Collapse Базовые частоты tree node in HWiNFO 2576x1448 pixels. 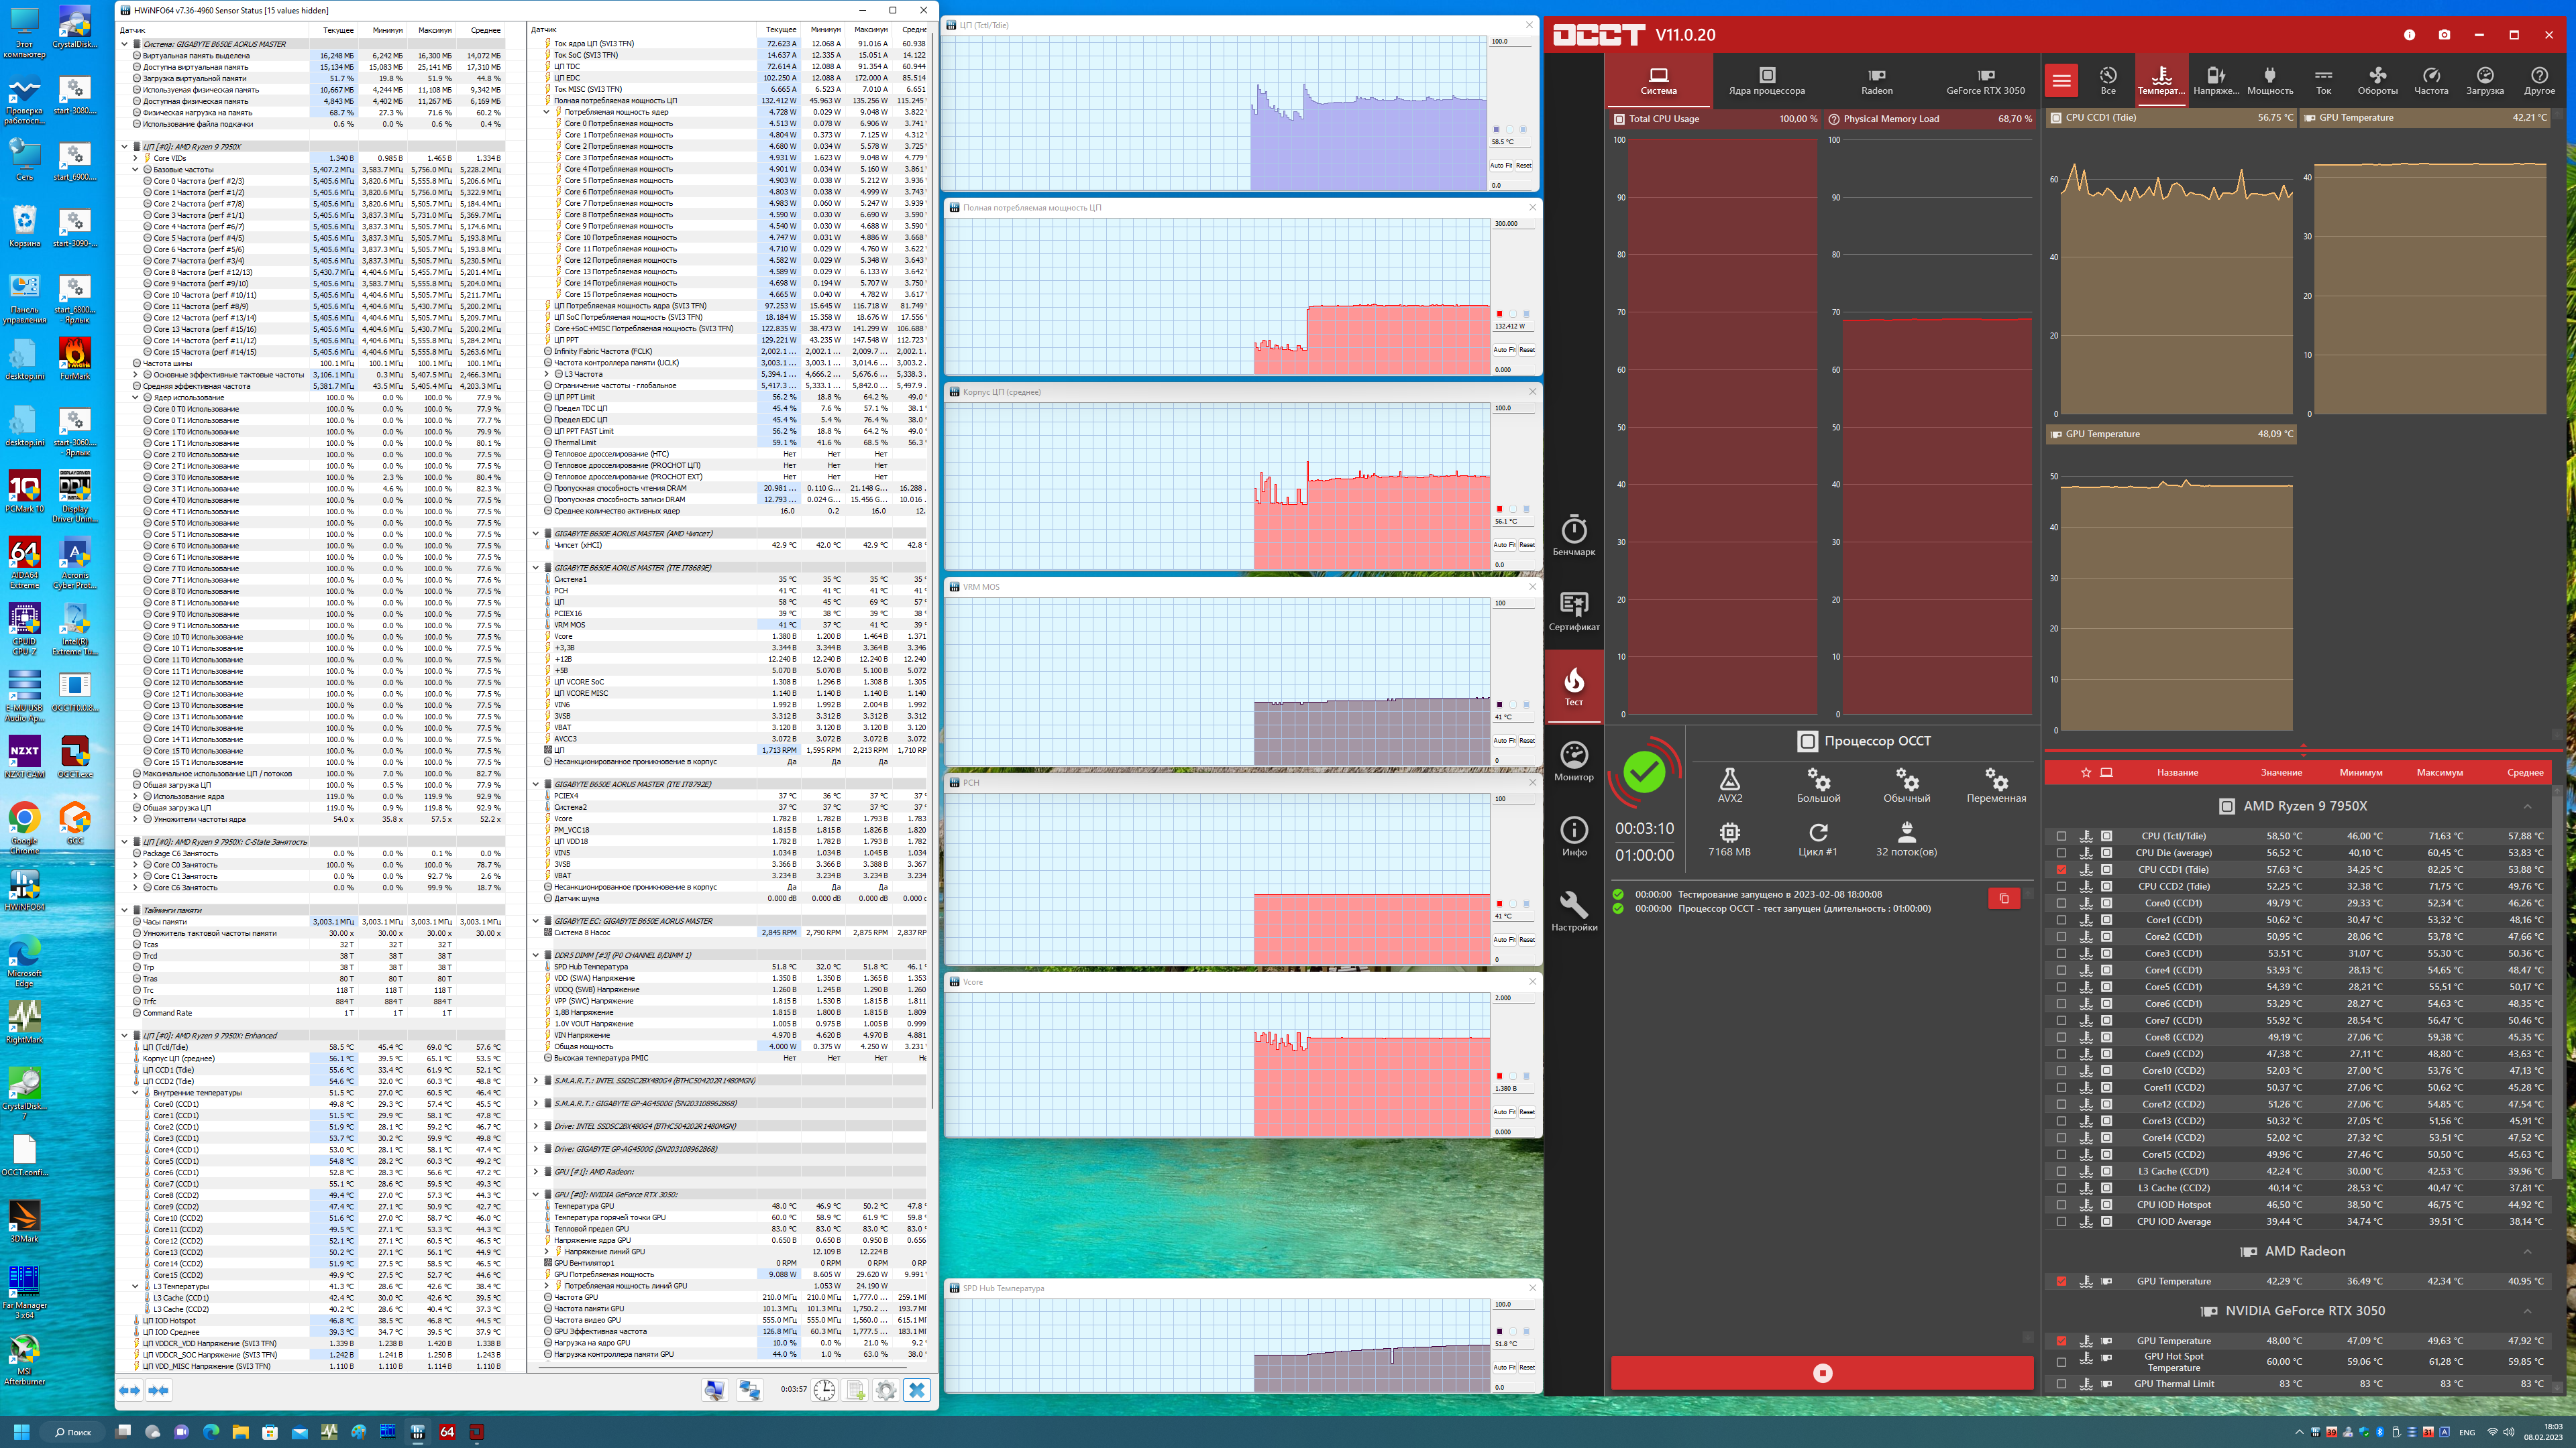136,170
